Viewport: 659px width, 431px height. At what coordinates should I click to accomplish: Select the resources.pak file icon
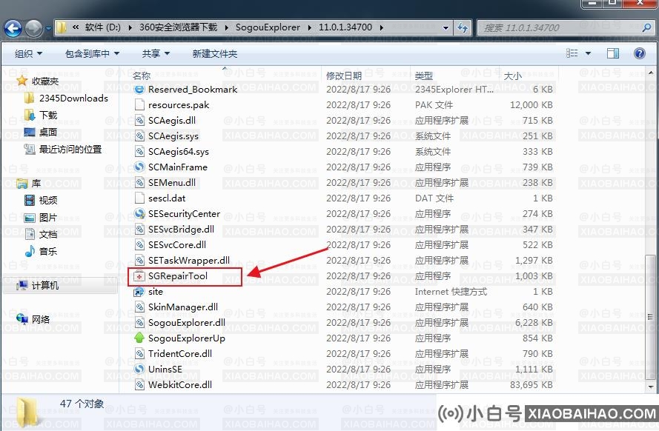point(139,104)
